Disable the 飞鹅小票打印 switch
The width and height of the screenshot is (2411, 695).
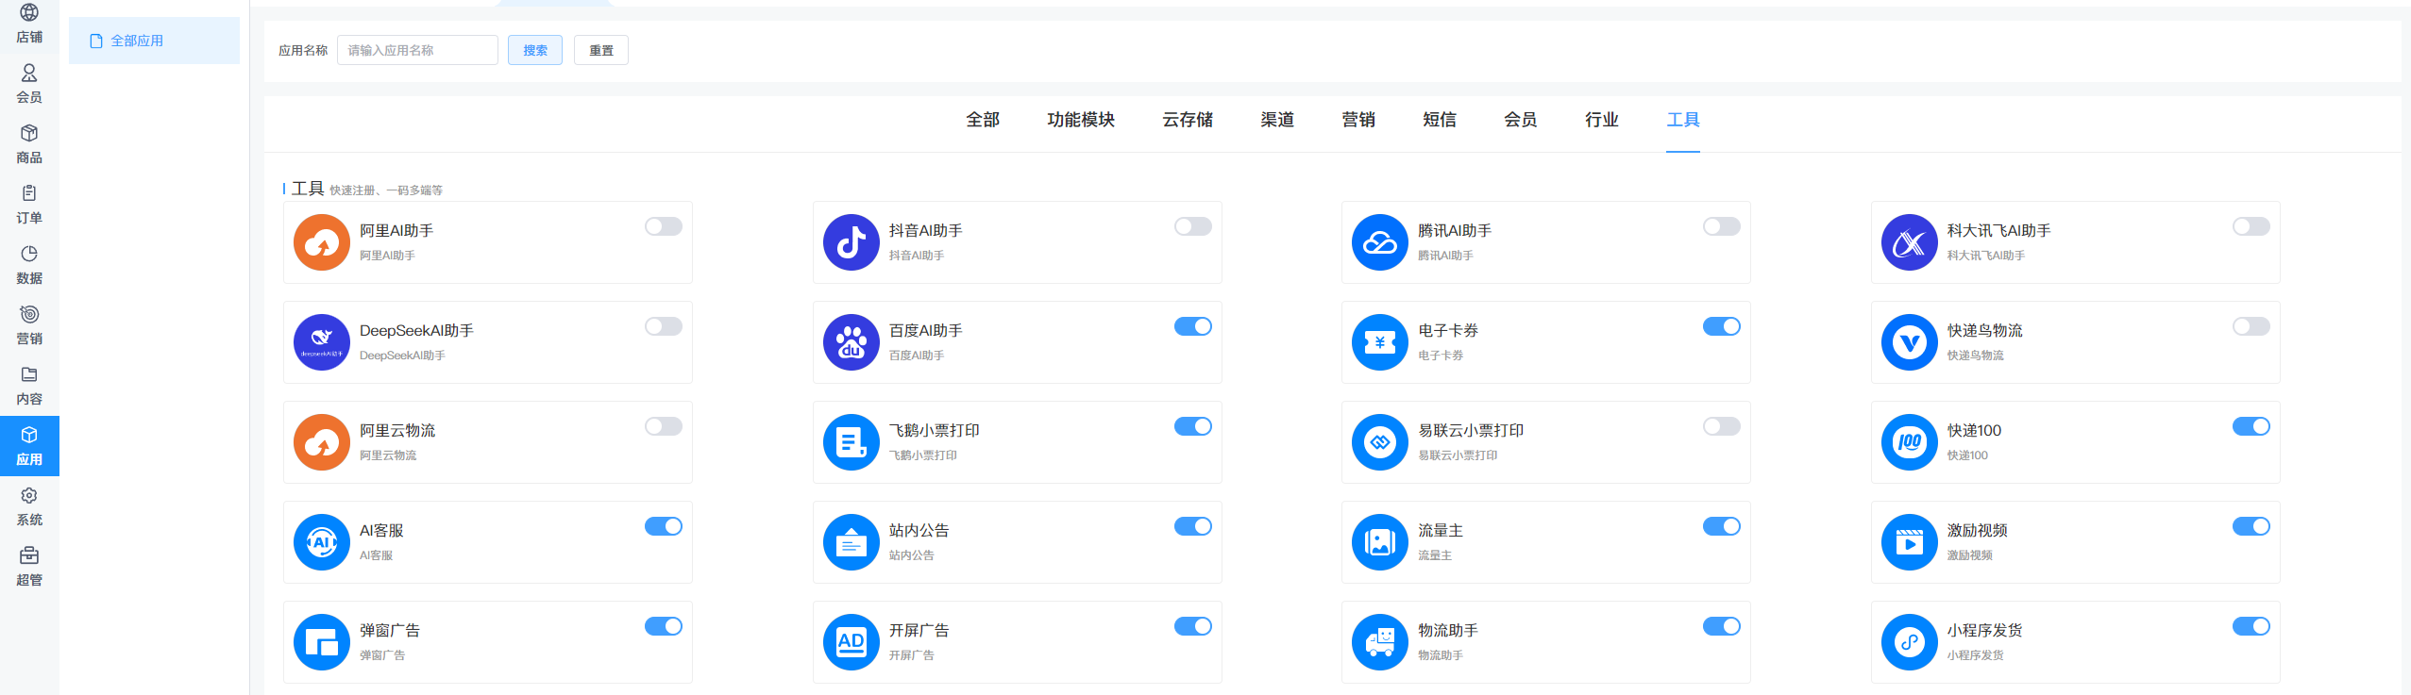tap(1193, 426)
